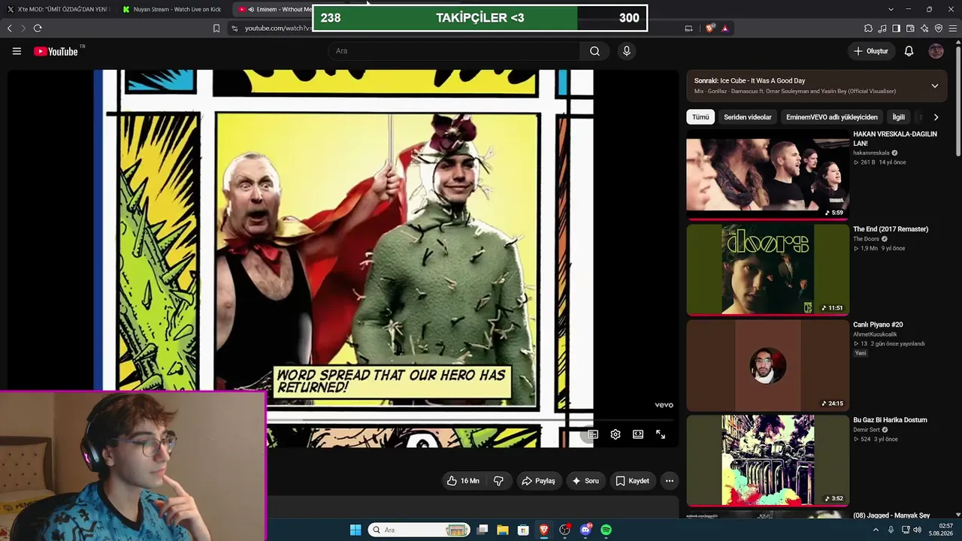
Task: Click the YouTube search magnifier button
Action: click(x=594, y=51)
